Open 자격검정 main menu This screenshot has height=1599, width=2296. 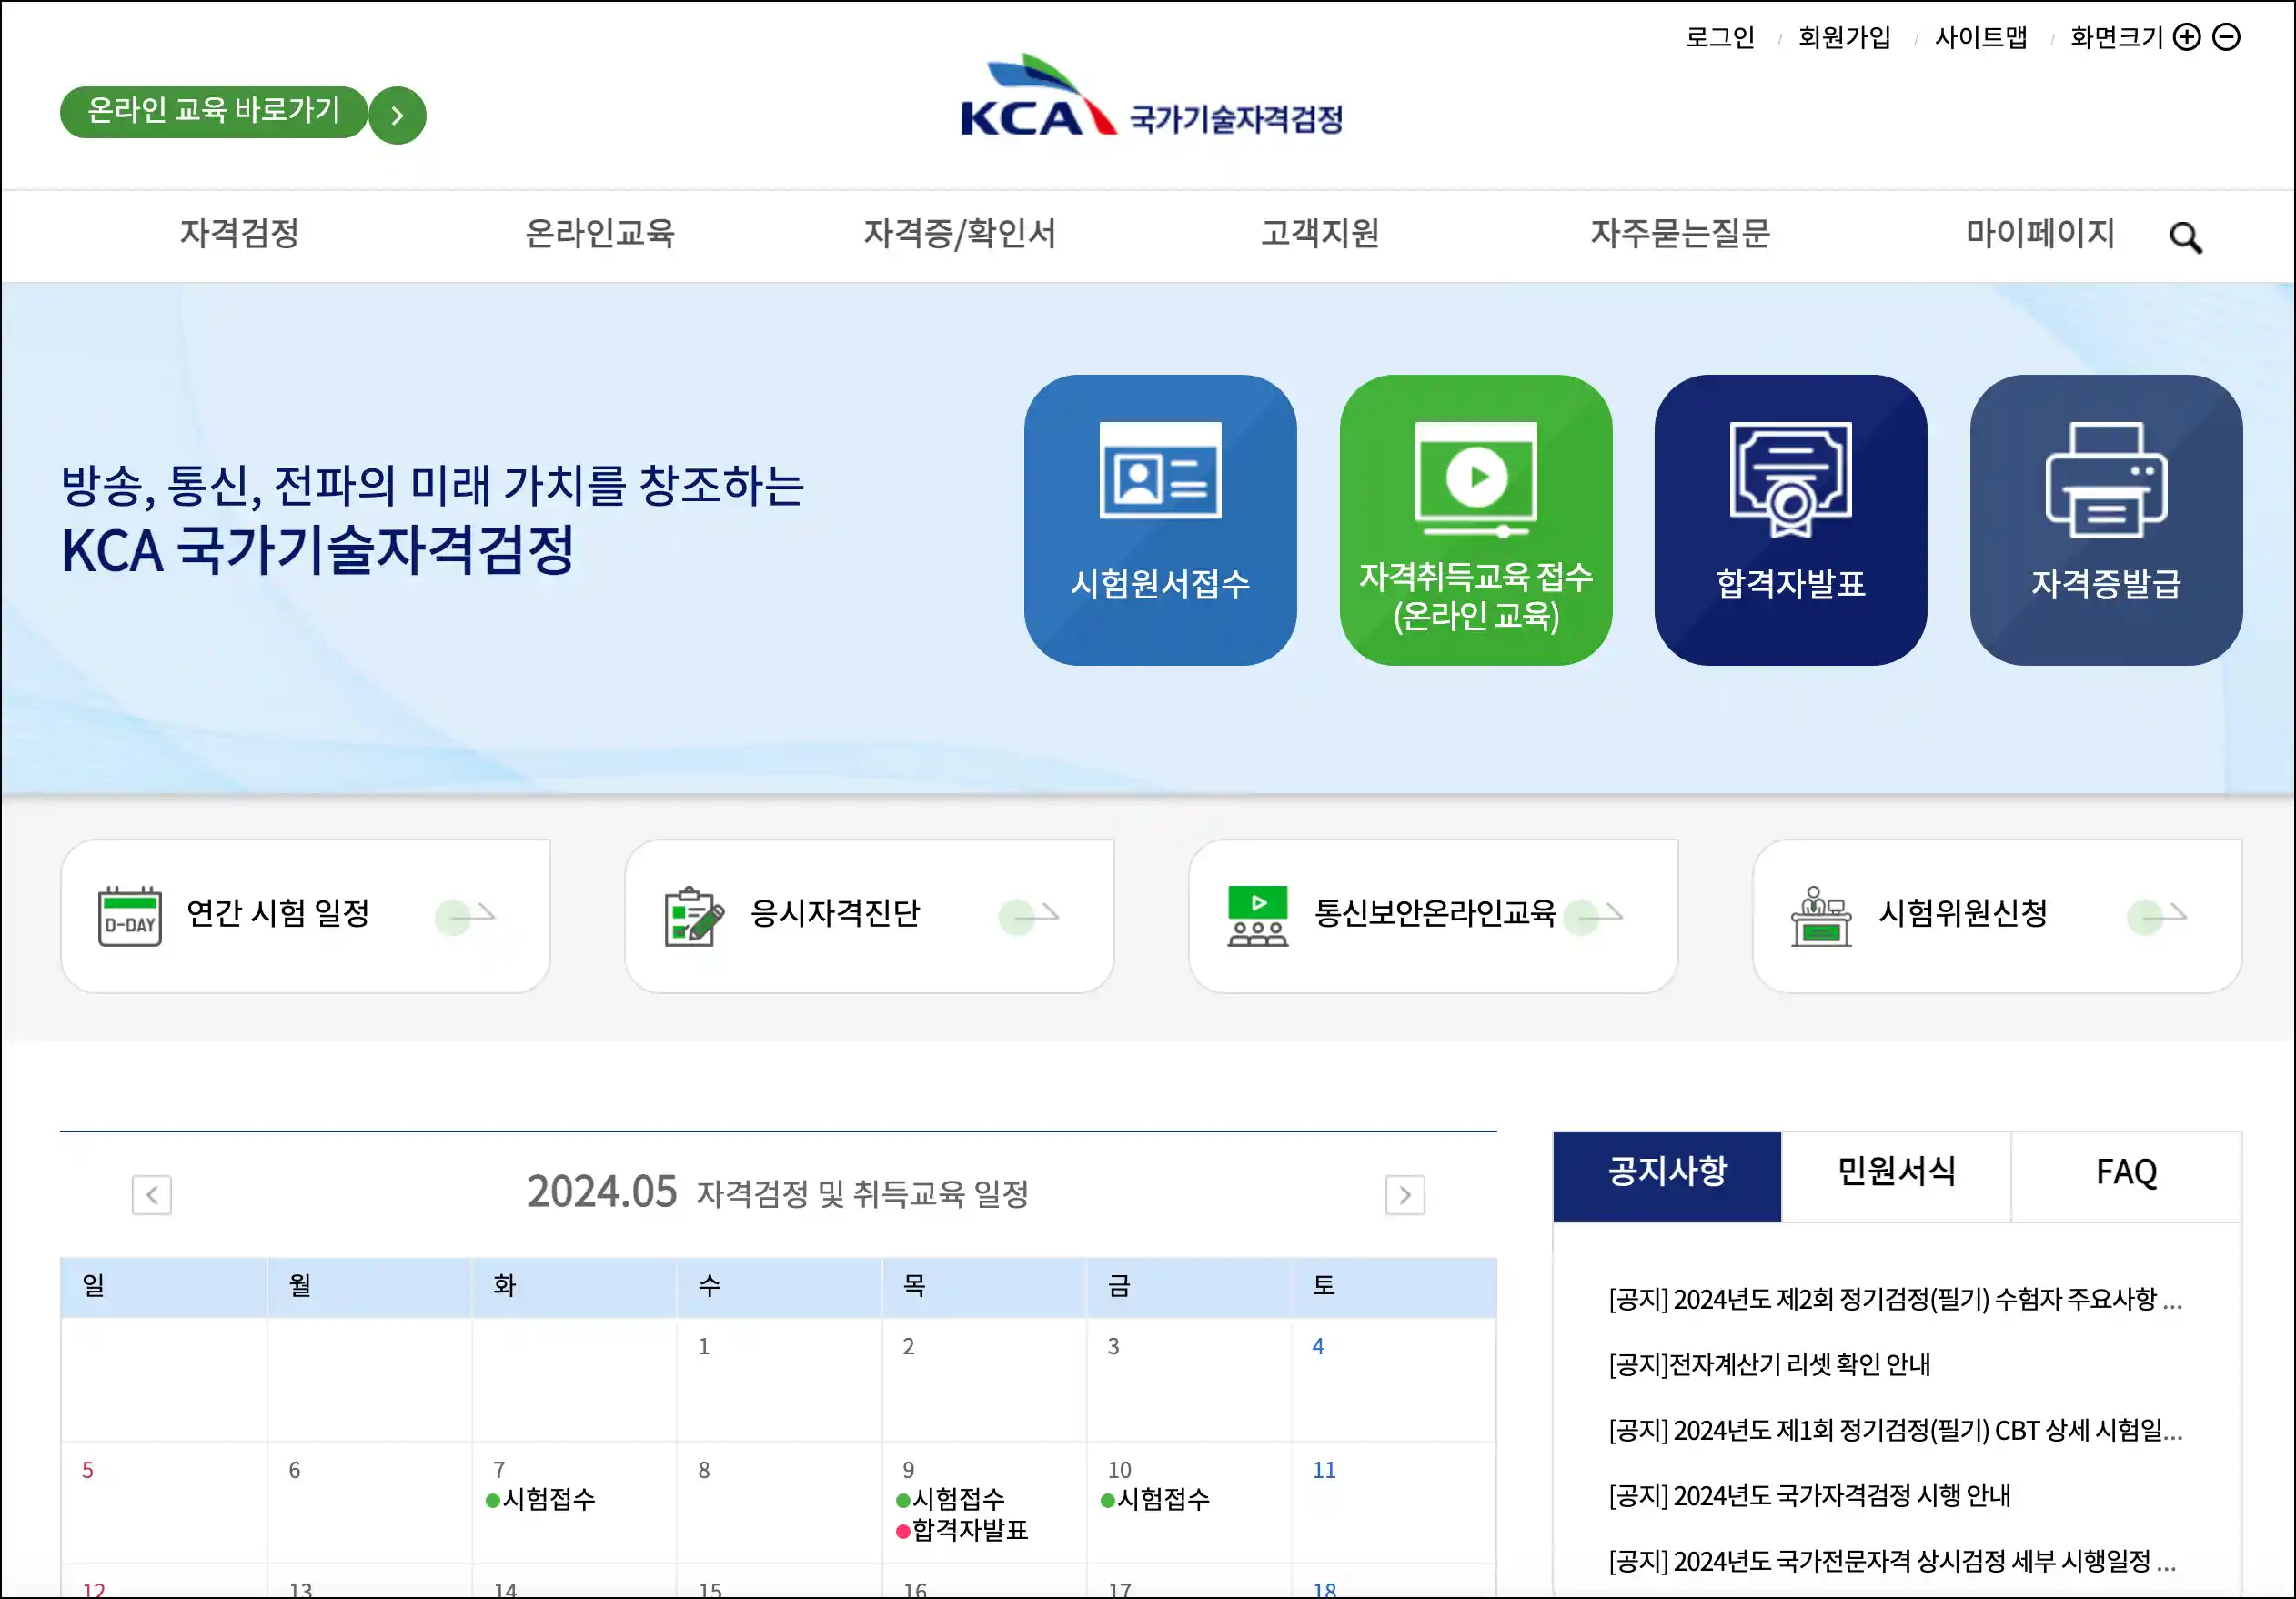coord(239,233)
